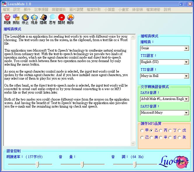The image size is (194, 172).
Task: Select MP3 quality 乙 radio button
Action: (151, 130)
